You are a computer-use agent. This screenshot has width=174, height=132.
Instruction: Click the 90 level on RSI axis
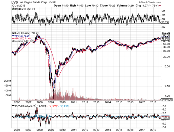163,11
